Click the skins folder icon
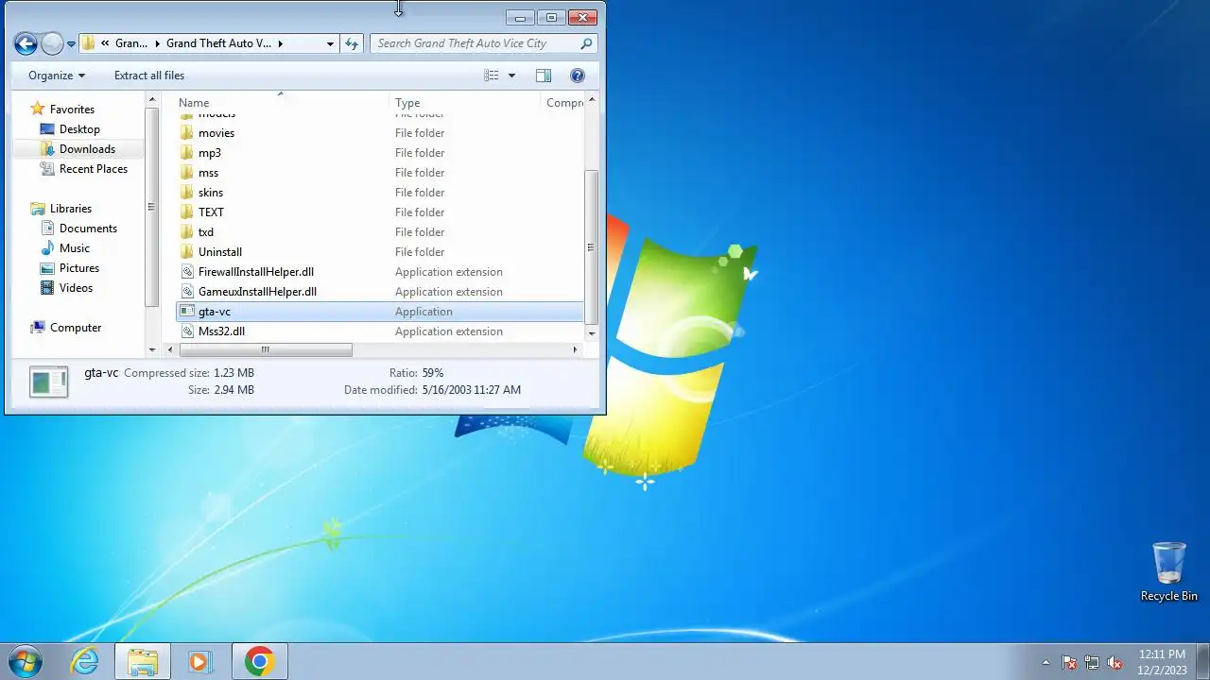 (x=186, y=193)
